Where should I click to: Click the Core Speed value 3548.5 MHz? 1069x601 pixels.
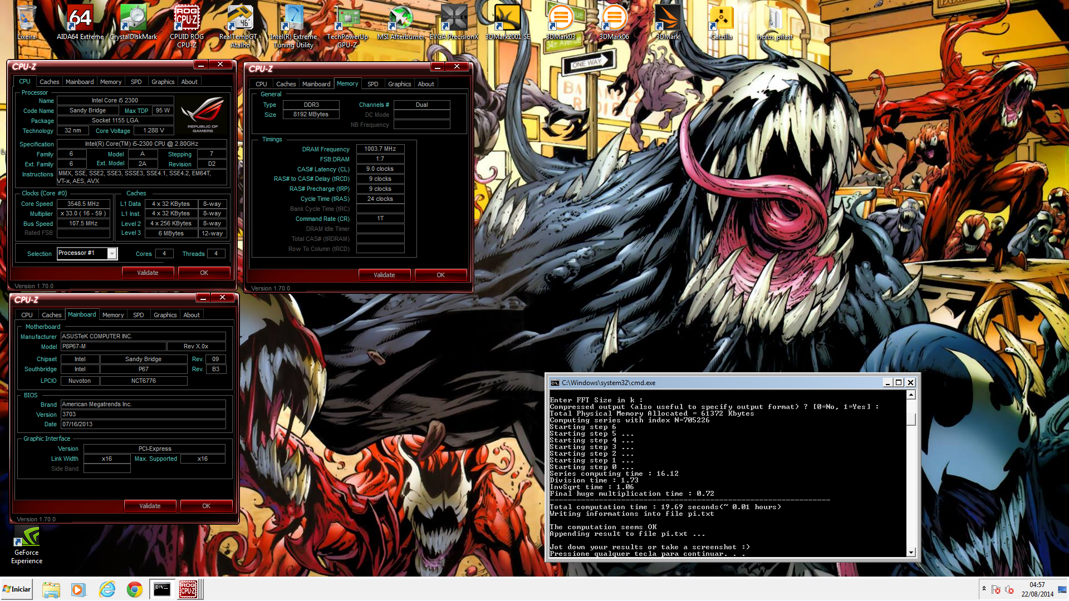coord(84,204)
